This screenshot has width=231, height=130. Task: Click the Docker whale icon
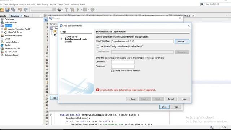tap(2, 45)
